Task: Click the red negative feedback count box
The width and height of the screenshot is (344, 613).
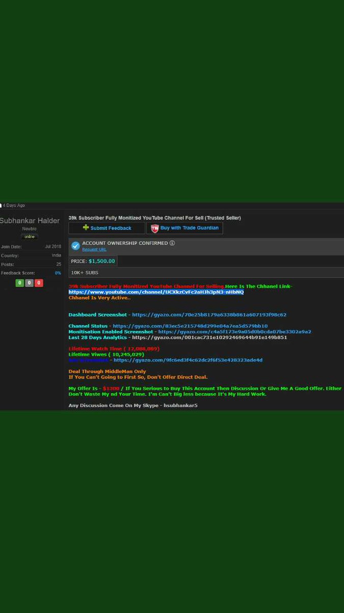Action: [39, 283]
